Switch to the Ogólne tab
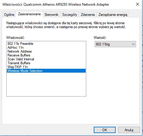This screenshot has width=143, height=136. (9, 15)
